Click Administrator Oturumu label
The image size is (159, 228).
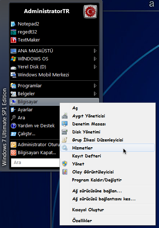tap(38, 144)
